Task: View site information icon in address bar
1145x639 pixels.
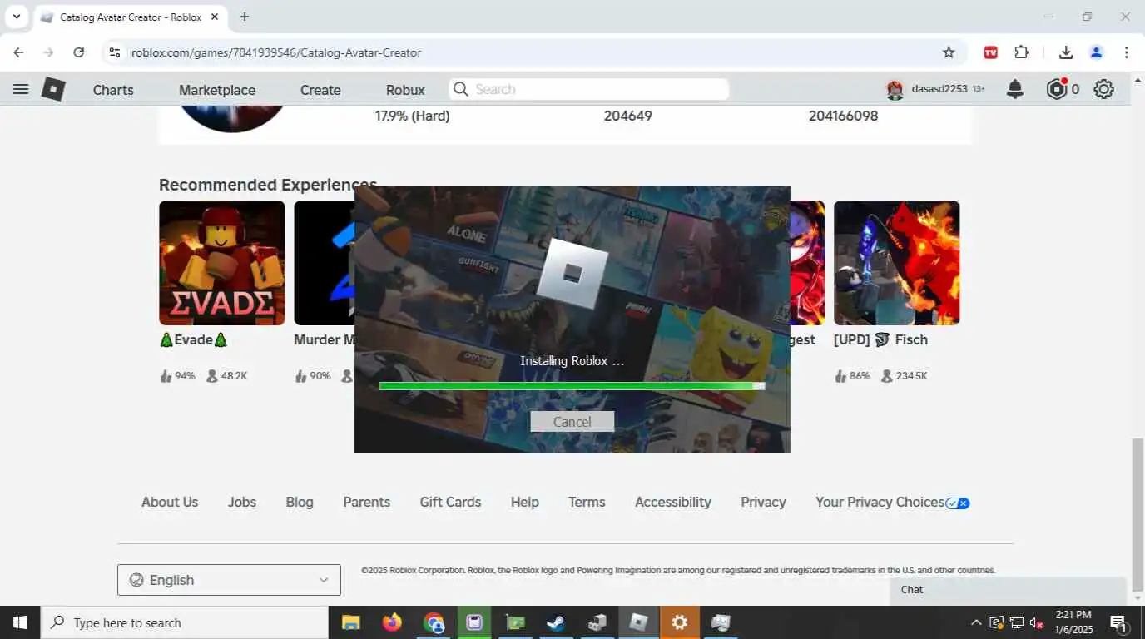Action: pyautogui.click(x=115, y=52)
